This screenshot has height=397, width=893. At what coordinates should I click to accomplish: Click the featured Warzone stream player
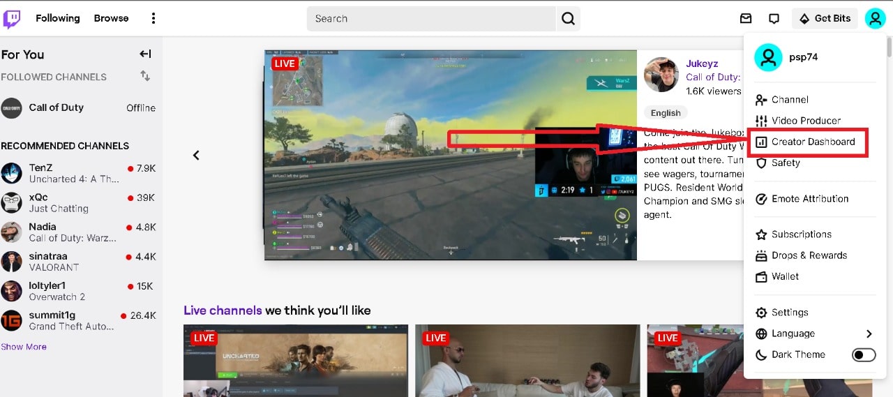[x=451, y=155]
